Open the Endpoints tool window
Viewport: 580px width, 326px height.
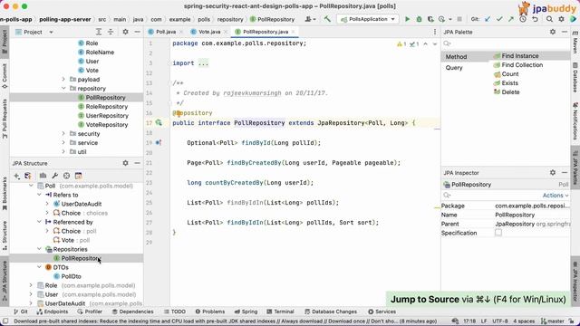[x=53, y=312]
